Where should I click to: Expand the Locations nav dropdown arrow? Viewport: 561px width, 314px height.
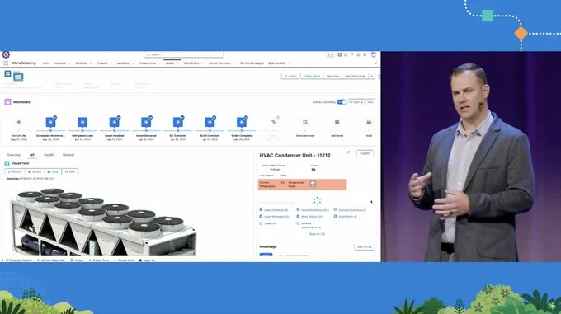[x=132, y=63]
